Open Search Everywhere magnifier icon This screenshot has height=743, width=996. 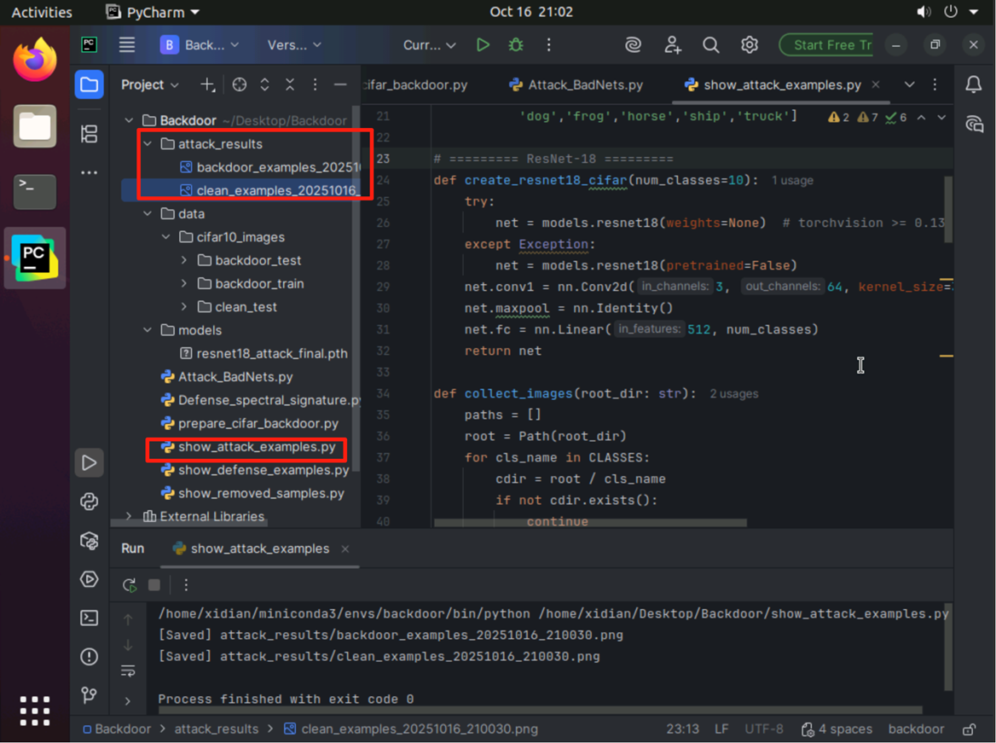[x=710, y=45]
